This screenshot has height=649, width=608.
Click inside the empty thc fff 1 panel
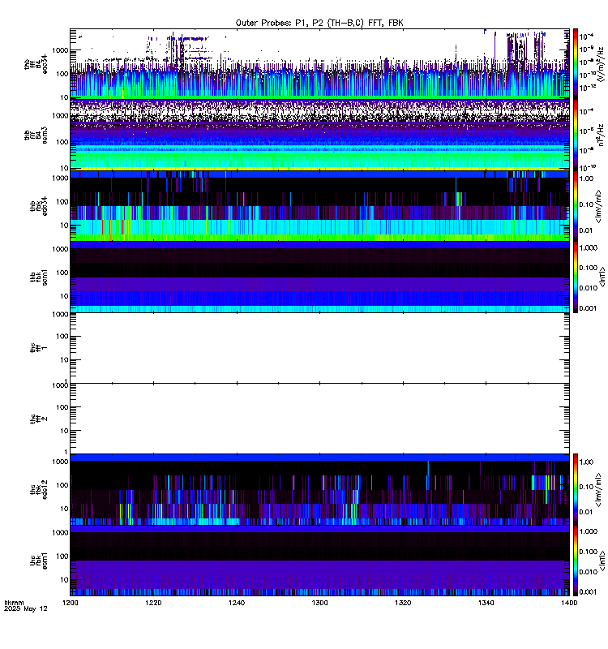point(319,348)
